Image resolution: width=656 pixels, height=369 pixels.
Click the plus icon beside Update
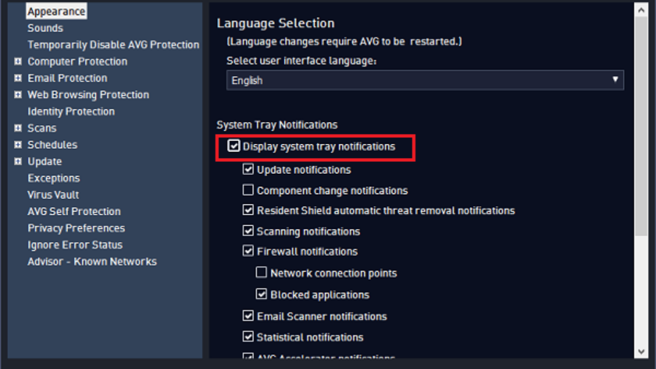tap(18, 162)
